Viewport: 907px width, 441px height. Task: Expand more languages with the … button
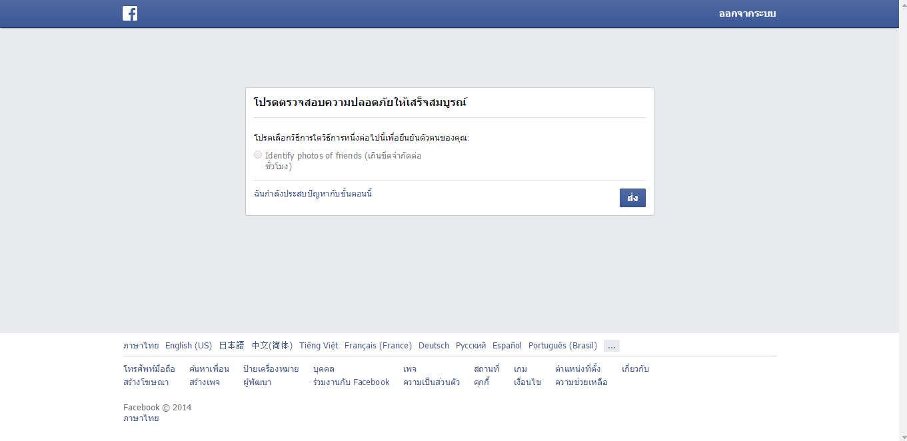(x=612, y=346)
